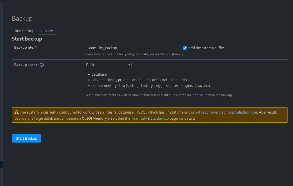Click the 'add timestamp suffix' label text
This screenshot has height=186, width=293.
pos(206,48)
